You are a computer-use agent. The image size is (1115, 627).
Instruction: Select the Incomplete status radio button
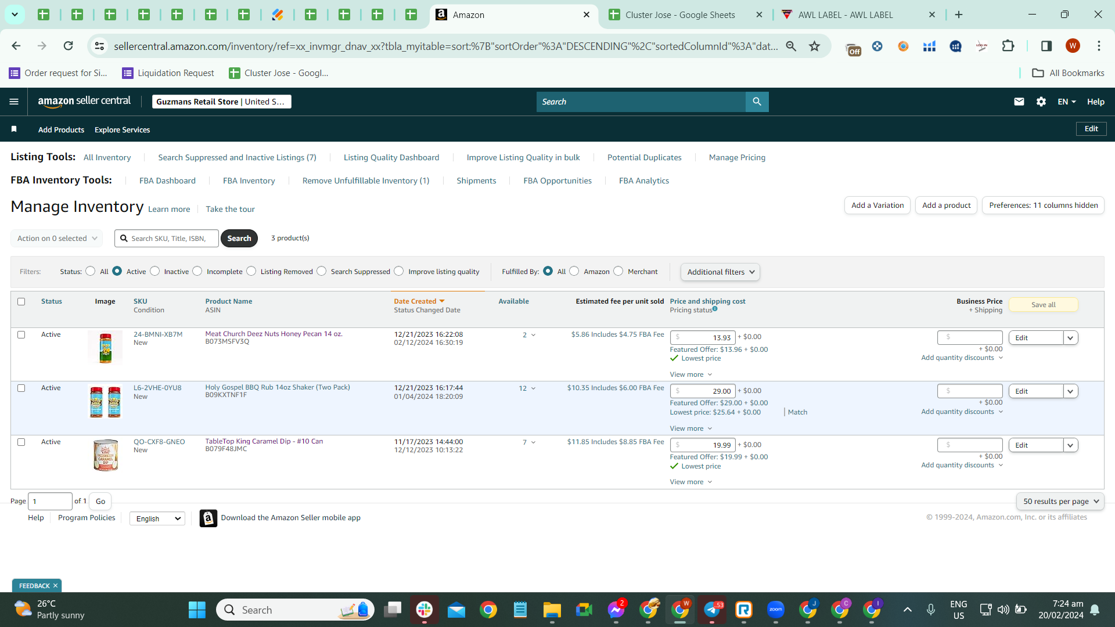click(197, 271)
